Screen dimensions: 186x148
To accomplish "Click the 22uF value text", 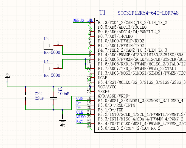I will point(40,98).
